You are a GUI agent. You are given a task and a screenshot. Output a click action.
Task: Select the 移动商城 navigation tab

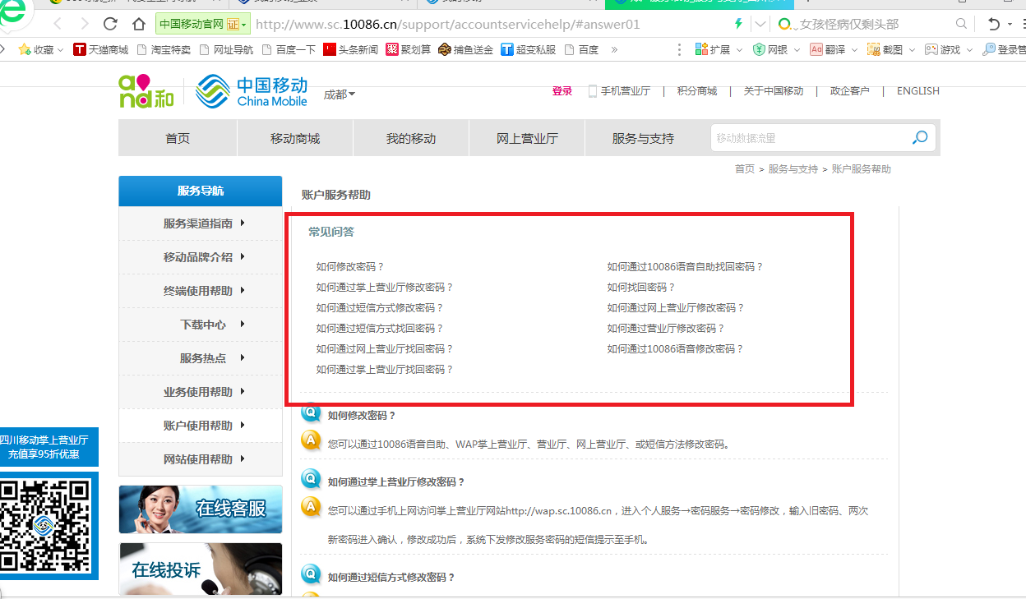click(295, 138)
